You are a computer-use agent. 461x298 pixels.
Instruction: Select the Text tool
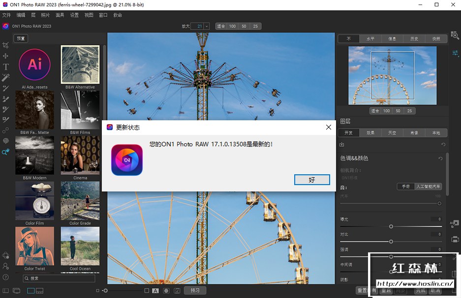tap(6, 67)
